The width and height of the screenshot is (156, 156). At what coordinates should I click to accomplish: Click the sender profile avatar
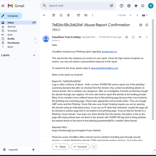[46, 39]
